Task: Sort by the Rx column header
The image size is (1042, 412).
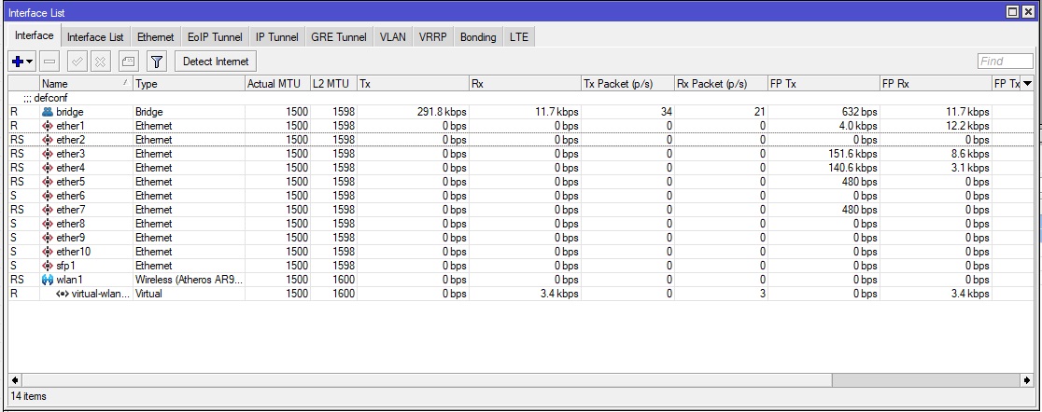Action: 525,84
